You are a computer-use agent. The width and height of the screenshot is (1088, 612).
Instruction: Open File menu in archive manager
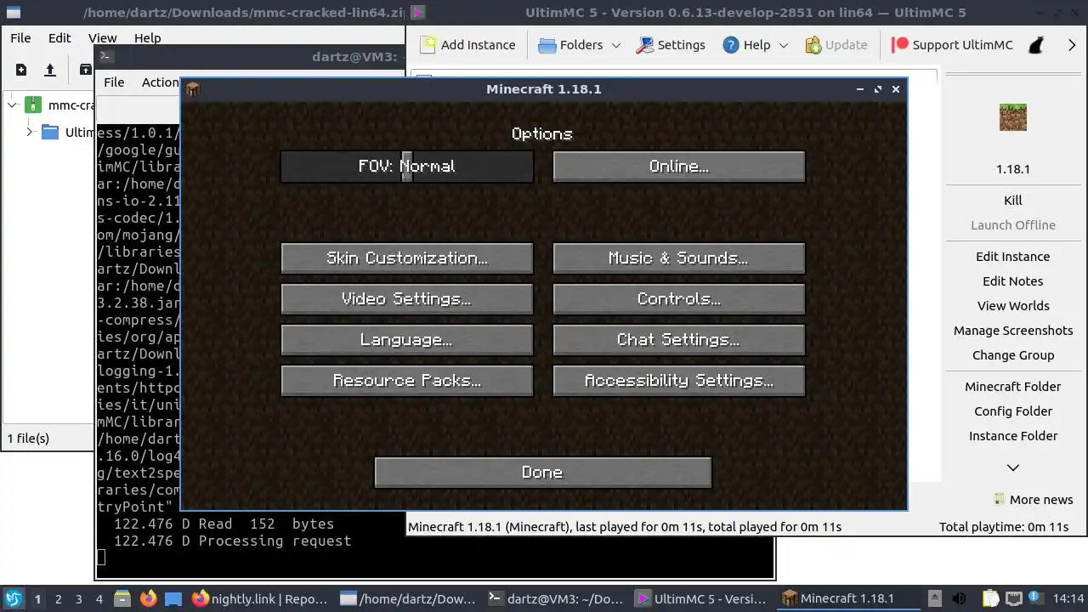(20, 37)
